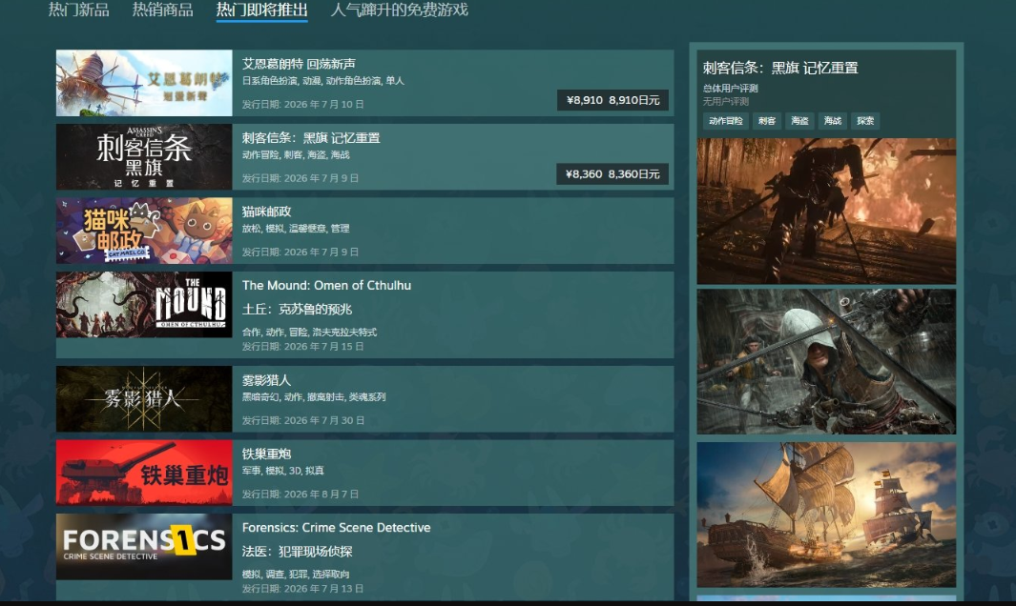Click 总体用户评测 label in preview panel
This screenshot has width=1016, height=606.
click(730, 88)
